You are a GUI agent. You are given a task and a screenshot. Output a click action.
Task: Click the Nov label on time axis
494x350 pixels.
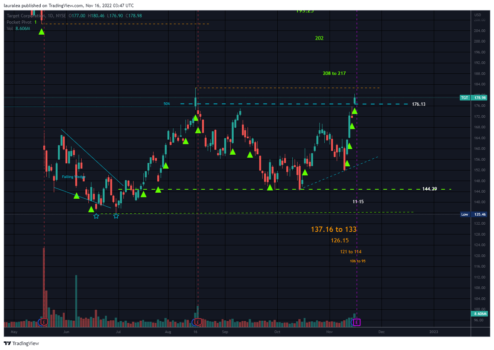pyautogui.click(x=330, y=332)
